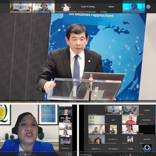Viewport: 156px width, 156px height.
Task: Select Stefan's tile in the top strip
Action: [x=111, y=7]
